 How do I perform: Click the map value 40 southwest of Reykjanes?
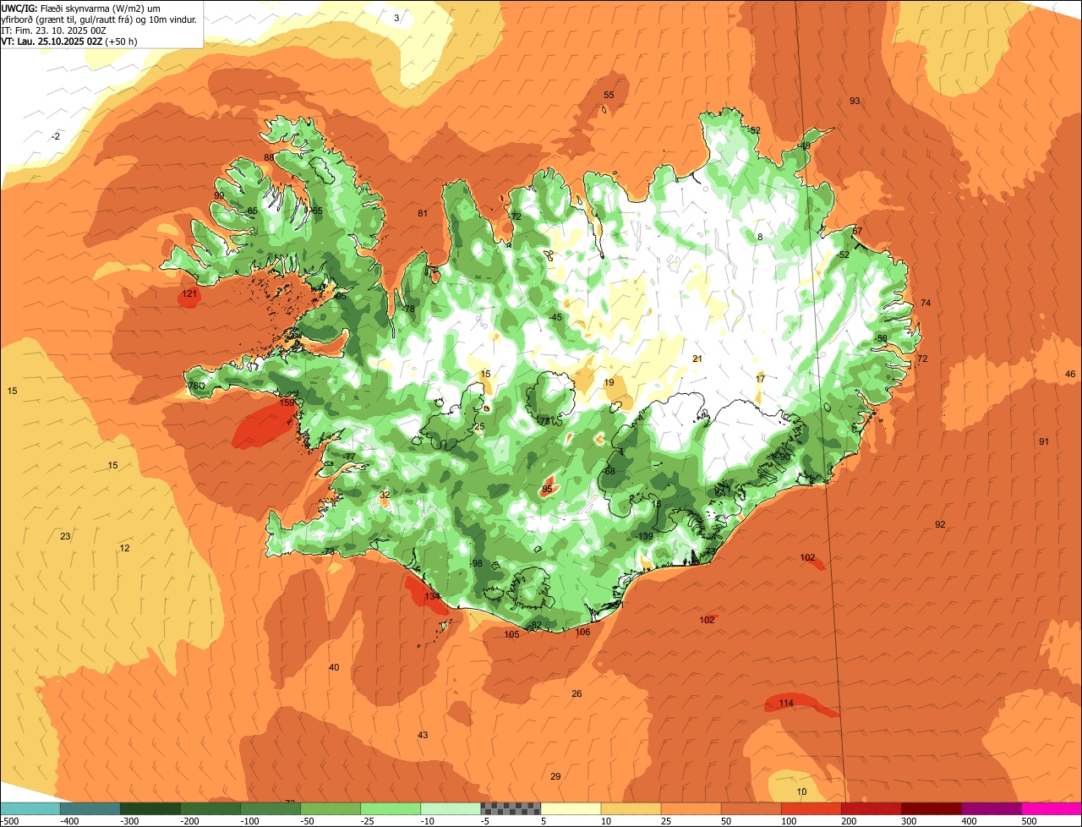334,668
